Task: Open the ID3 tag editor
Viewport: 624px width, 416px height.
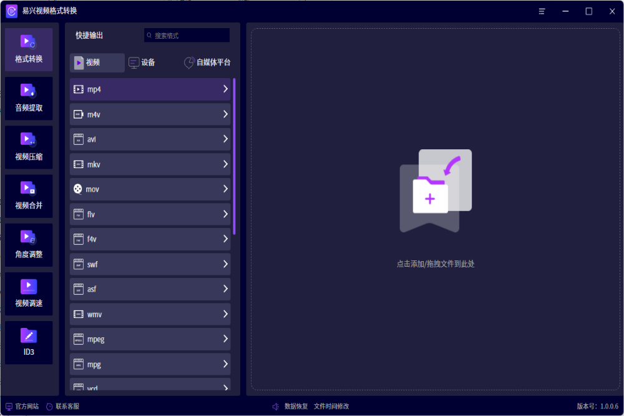Action: click(29, 342)
